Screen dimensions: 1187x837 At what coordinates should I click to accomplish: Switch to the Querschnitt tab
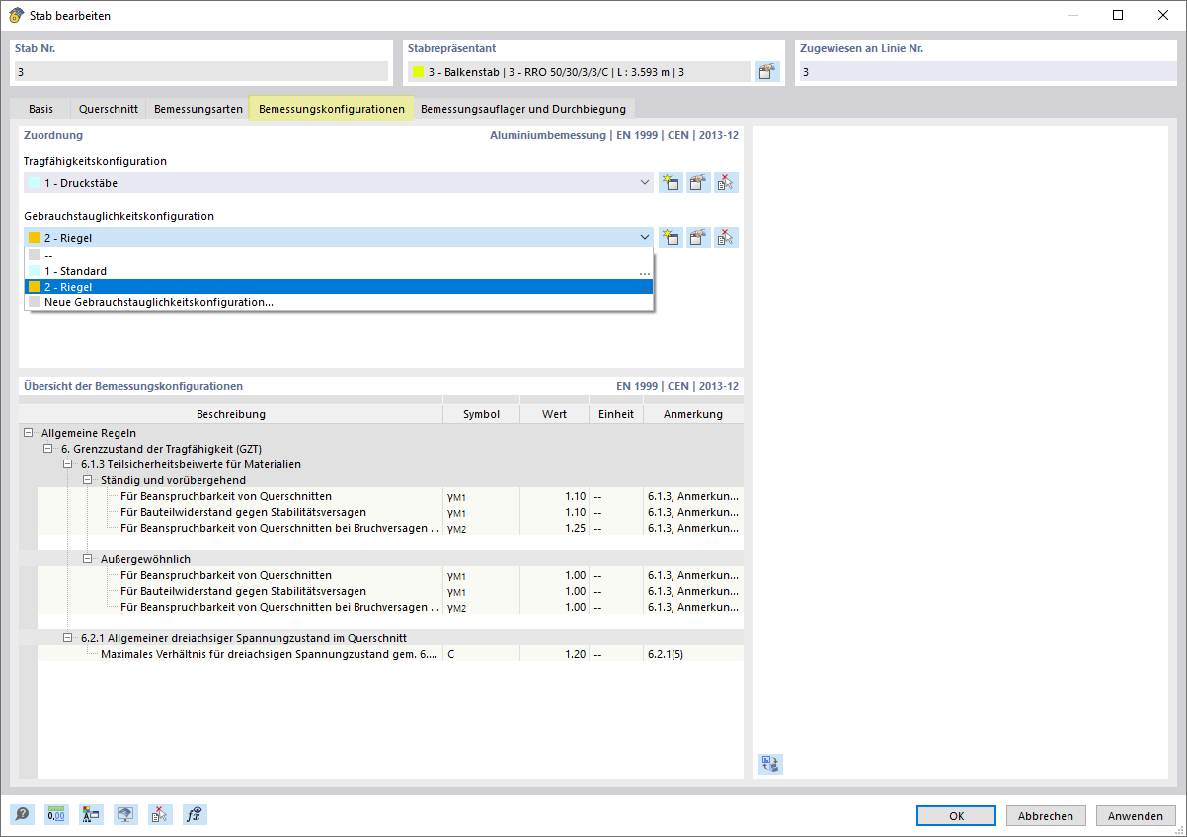(108, 108)
